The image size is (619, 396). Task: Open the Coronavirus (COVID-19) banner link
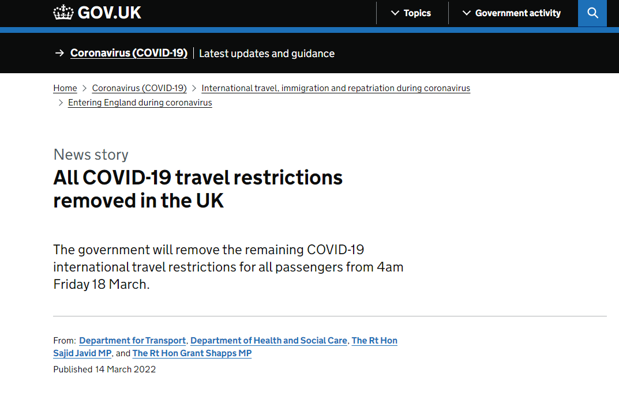click(x=129, y=52)
